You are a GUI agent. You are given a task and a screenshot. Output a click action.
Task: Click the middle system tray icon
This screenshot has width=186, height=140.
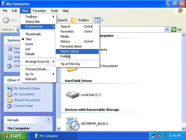[159, 136]
